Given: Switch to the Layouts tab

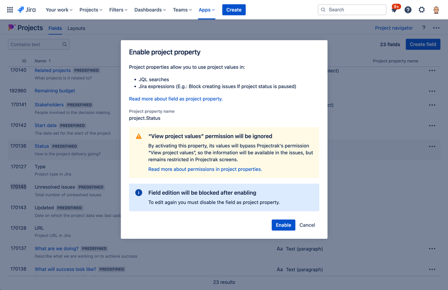Looking at the screenshot, I should (x=76, y=28).
